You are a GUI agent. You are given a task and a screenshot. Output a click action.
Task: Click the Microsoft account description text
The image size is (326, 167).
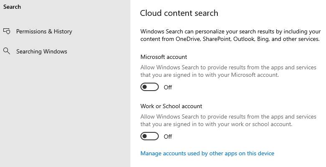228,71
